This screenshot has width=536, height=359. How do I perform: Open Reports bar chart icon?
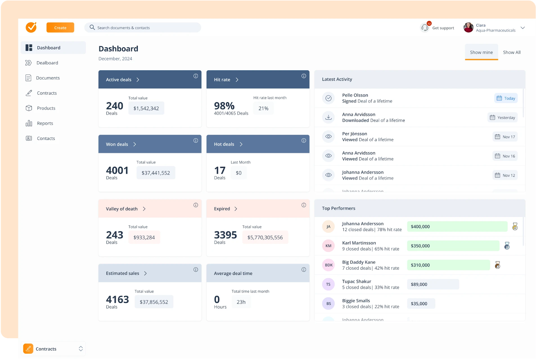pyautogui.click(x=29, y=123)
